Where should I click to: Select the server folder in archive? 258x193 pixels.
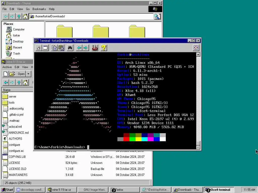coord(13,96)
